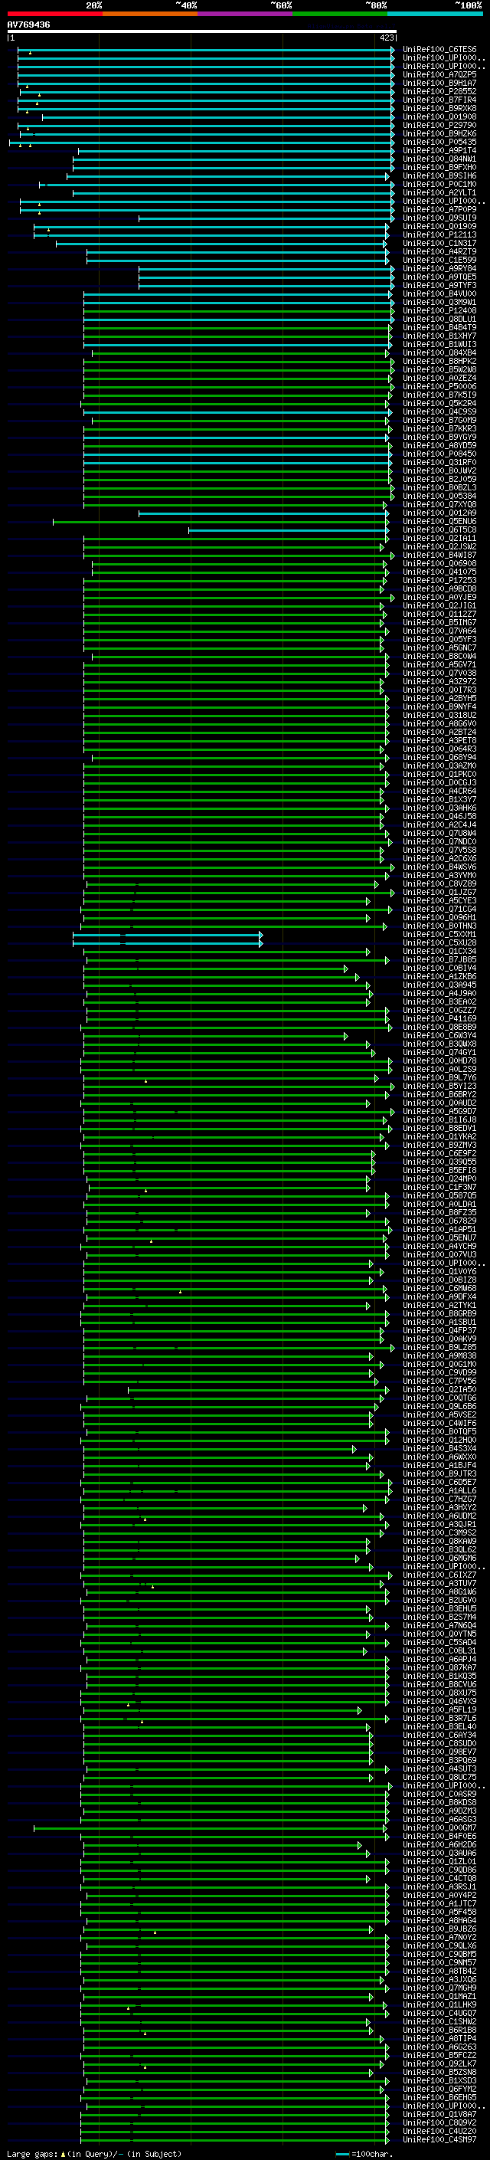Open hit UniRef100_P28552
Image resolution: width=490 pixels, height=2160 pixels.
click(x=439, y=91)
